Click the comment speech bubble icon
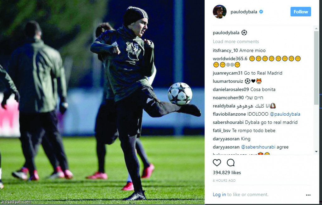 pyautogui.click(x=230, y=163)
